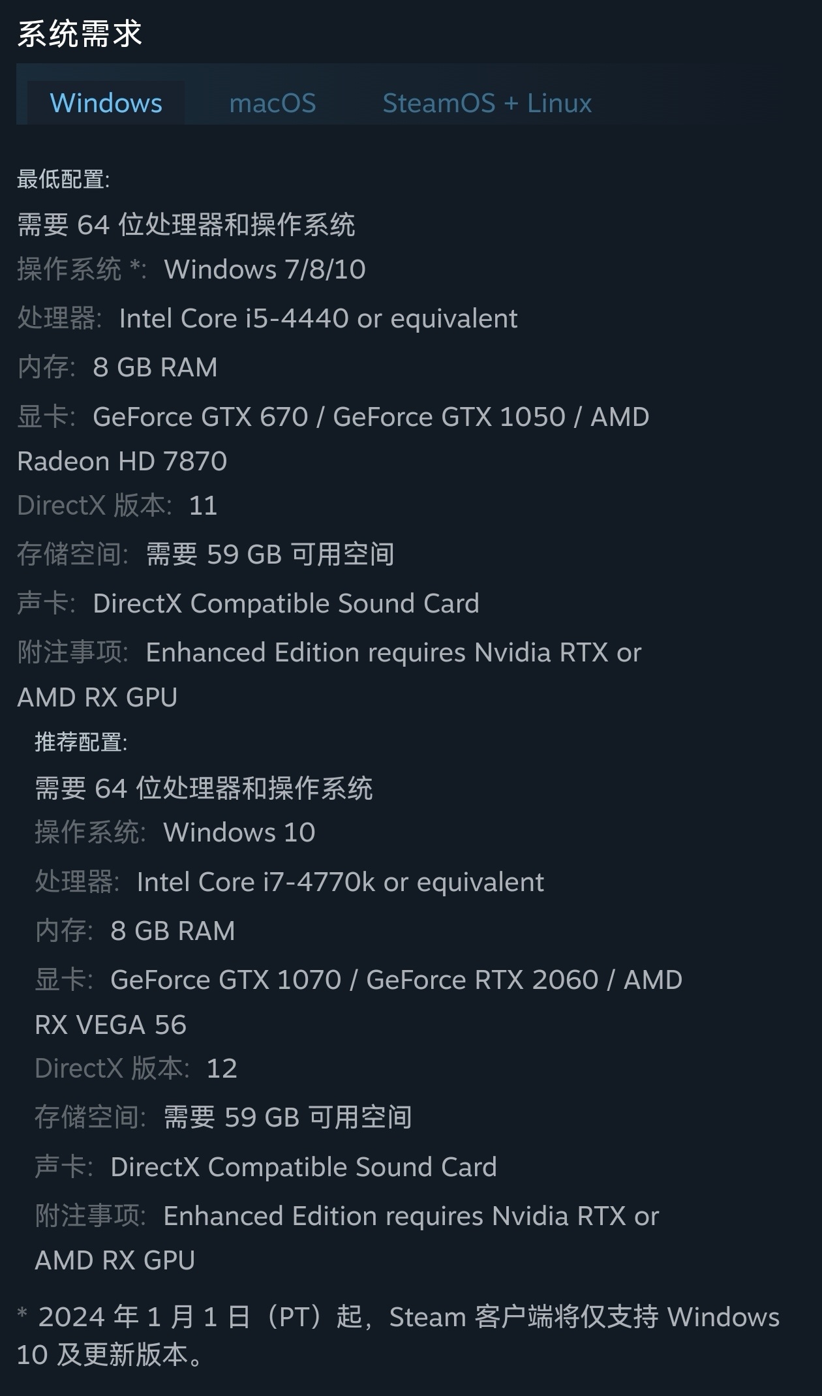
Task: Click the RX VEGA 56 text
Action: point(111,1024)
